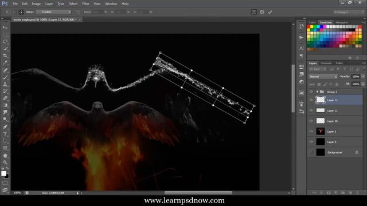Open the Layer menu
Image resolution: width=367 pixels, height=206 pixels.
[49, 4]
